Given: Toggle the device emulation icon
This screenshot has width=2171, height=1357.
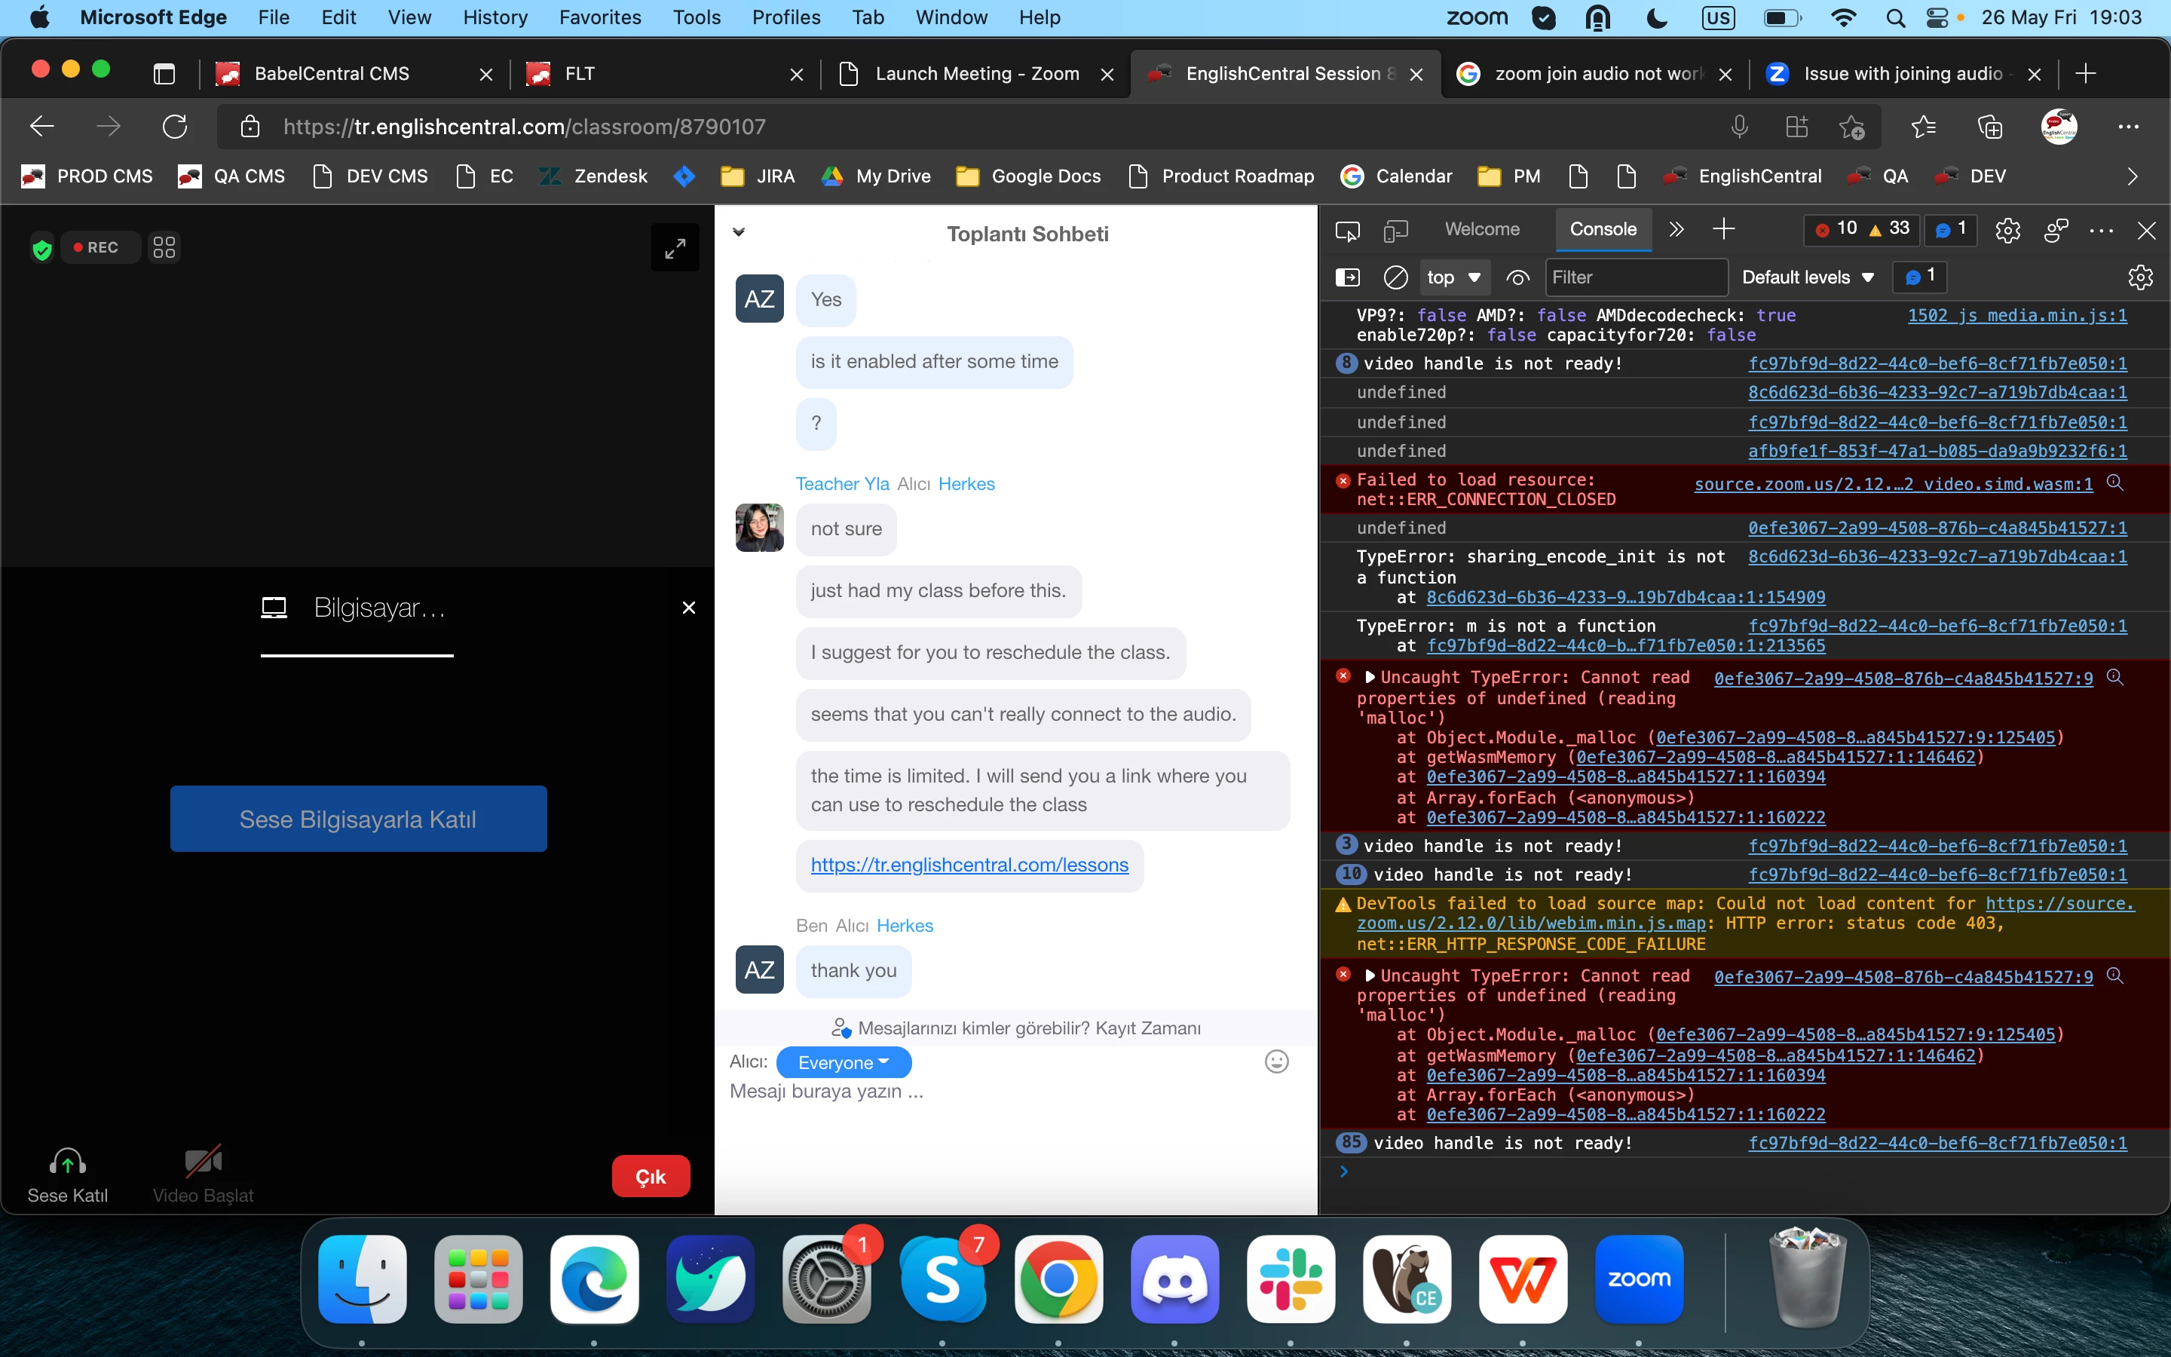Looking at the screenshot, I should (x=1395, y=231).
